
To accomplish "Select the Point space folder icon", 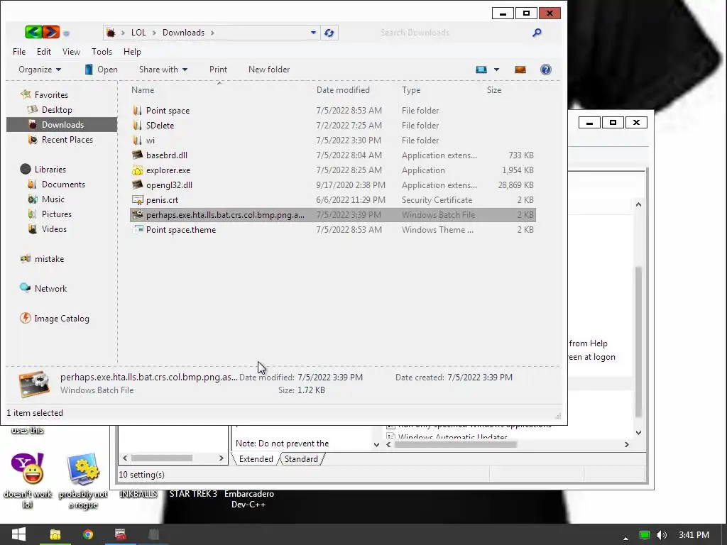I will click(137, 110).
